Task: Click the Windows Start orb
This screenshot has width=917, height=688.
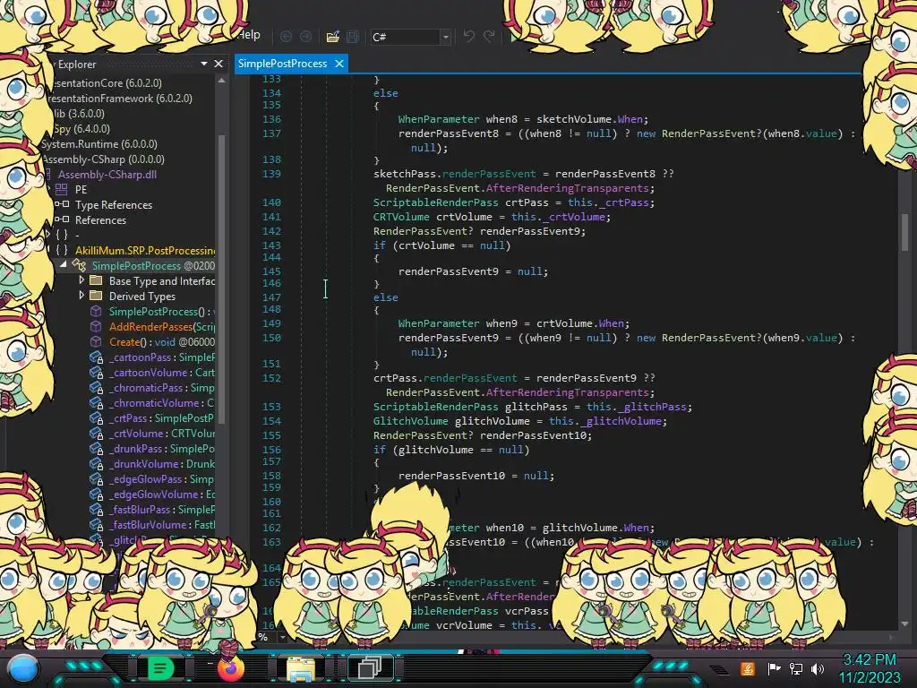Action: pyautogui.click(x=22, y=669)
